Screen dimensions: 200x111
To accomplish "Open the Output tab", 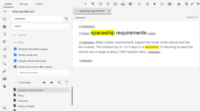I will click(39, 4).
